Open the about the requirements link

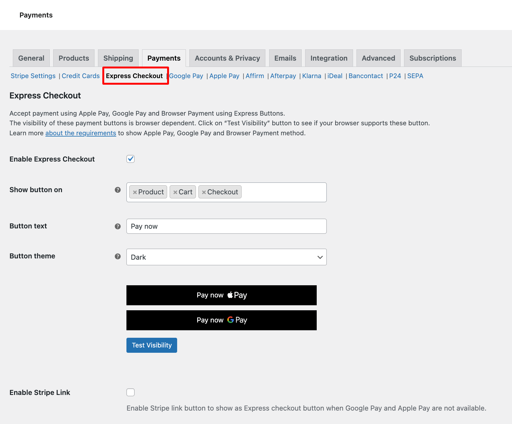(81, 133)
